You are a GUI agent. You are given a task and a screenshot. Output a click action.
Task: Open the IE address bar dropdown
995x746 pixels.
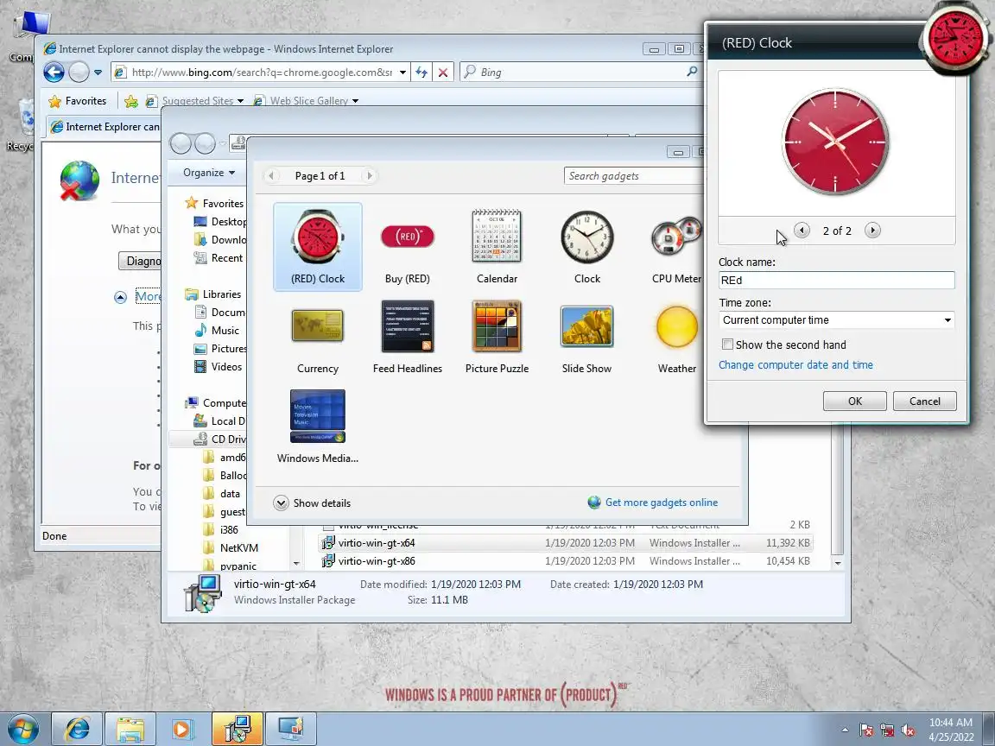(403, 73)
